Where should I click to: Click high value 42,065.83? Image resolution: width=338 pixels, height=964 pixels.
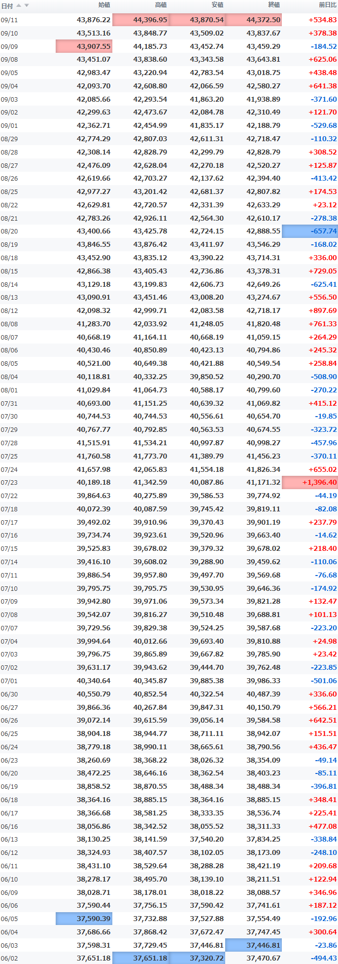150,469
